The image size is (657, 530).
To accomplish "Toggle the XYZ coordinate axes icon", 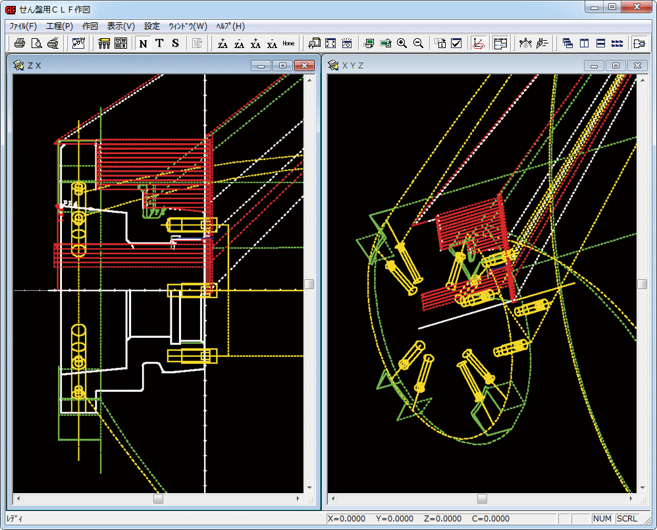I will pos(479,43).
